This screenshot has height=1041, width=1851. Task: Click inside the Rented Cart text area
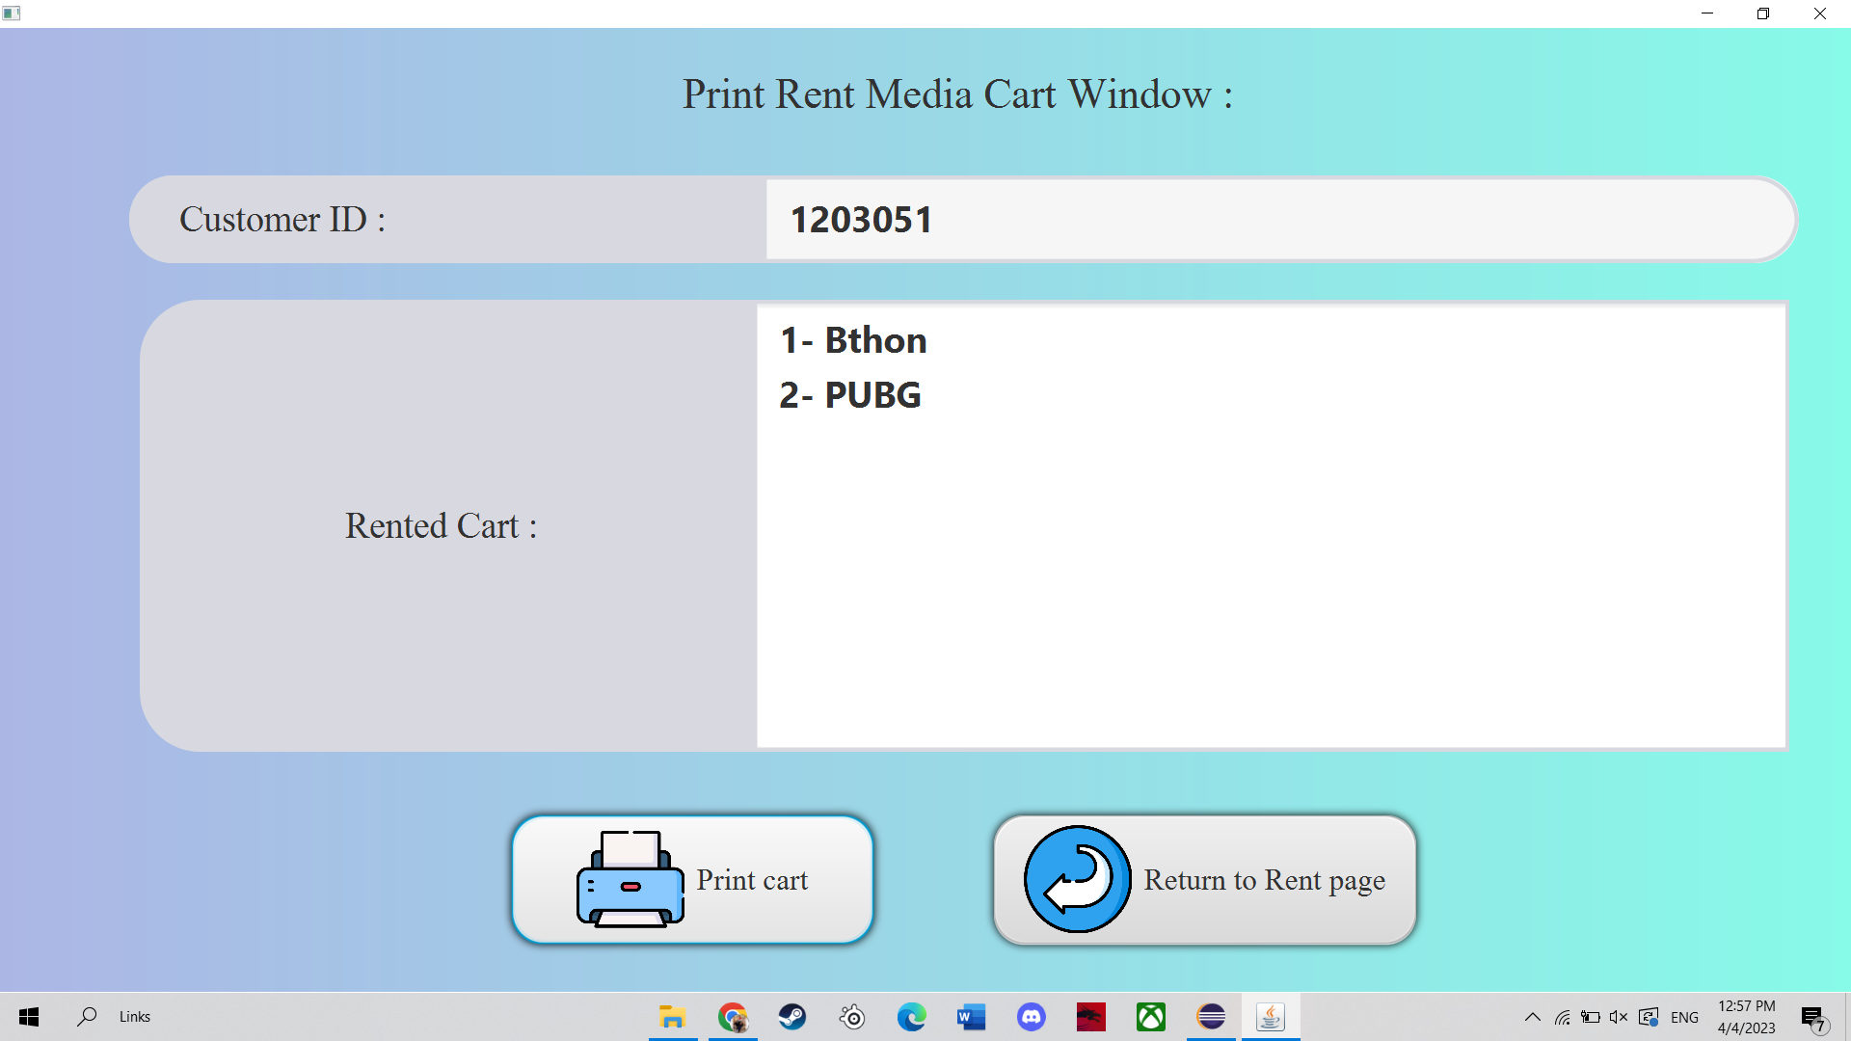point(1271,578)
